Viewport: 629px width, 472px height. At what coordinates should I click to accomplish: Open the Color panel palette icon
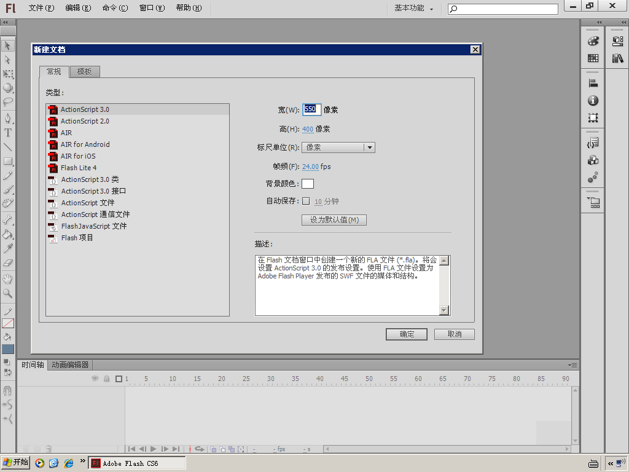[x=593, y=41]
